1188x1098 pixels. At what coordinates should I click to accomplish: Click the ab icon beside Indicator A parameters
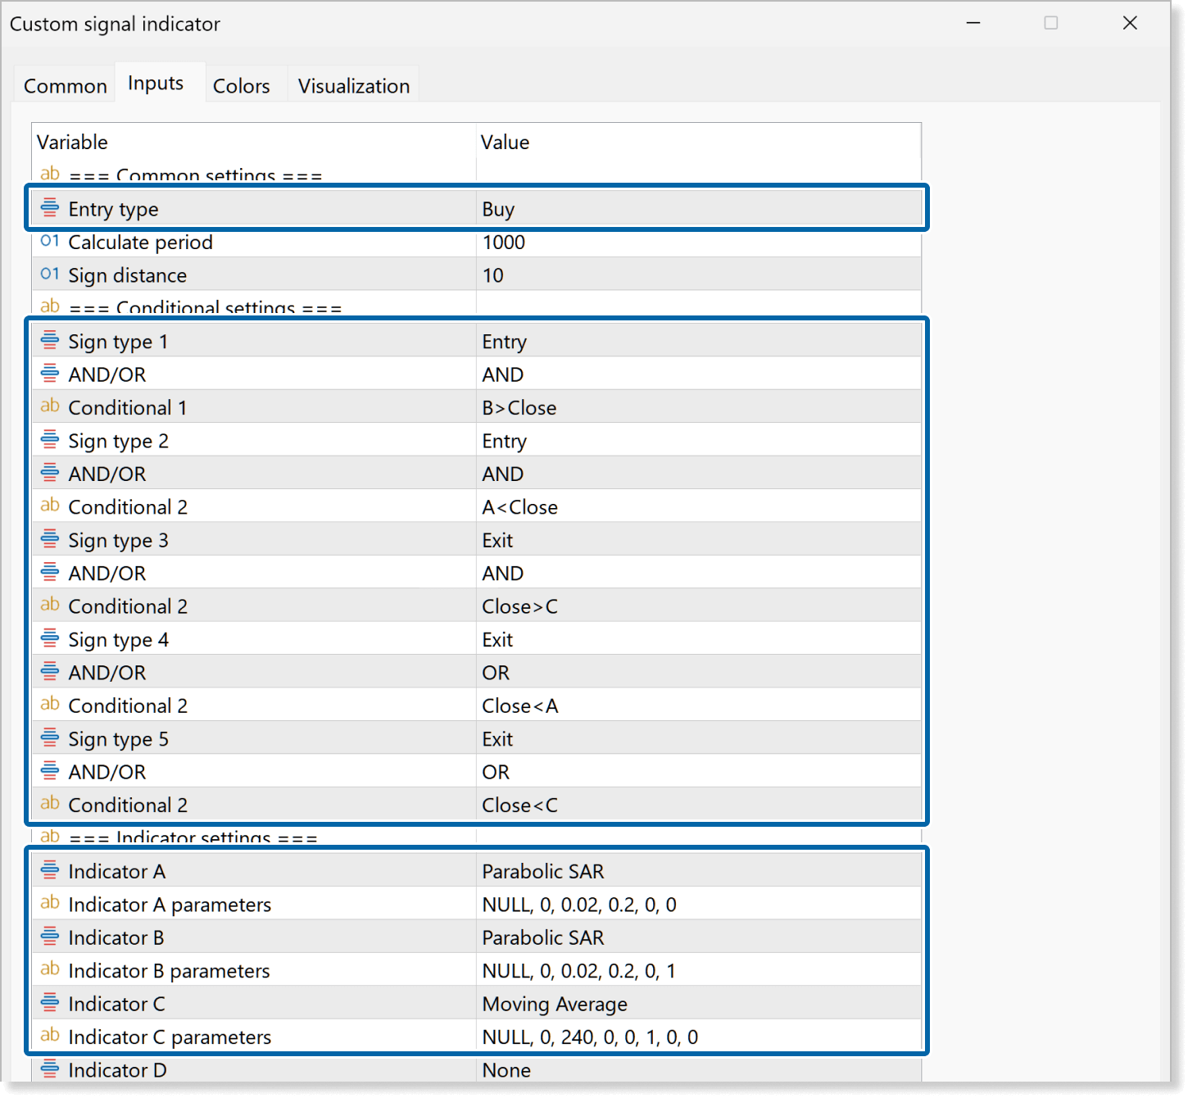pyautogui.click(x=49, y=903)
